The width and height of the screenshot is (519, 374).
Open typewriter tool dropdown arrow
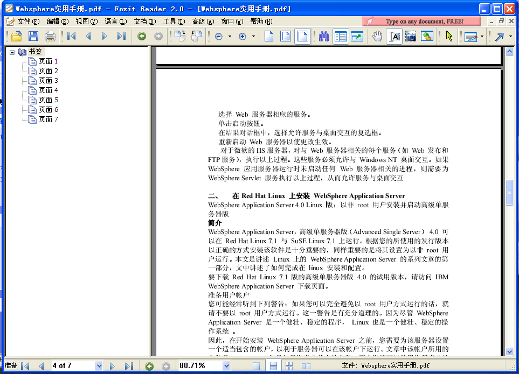(x=482, y=37)
